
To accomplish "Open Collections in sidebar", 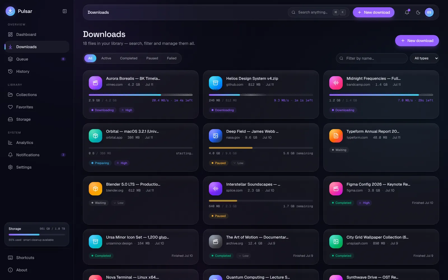I will tap(37, 95).
